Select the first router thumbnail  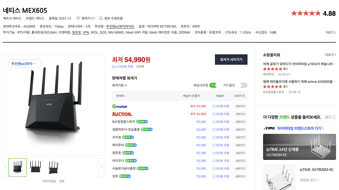[18, 167]
